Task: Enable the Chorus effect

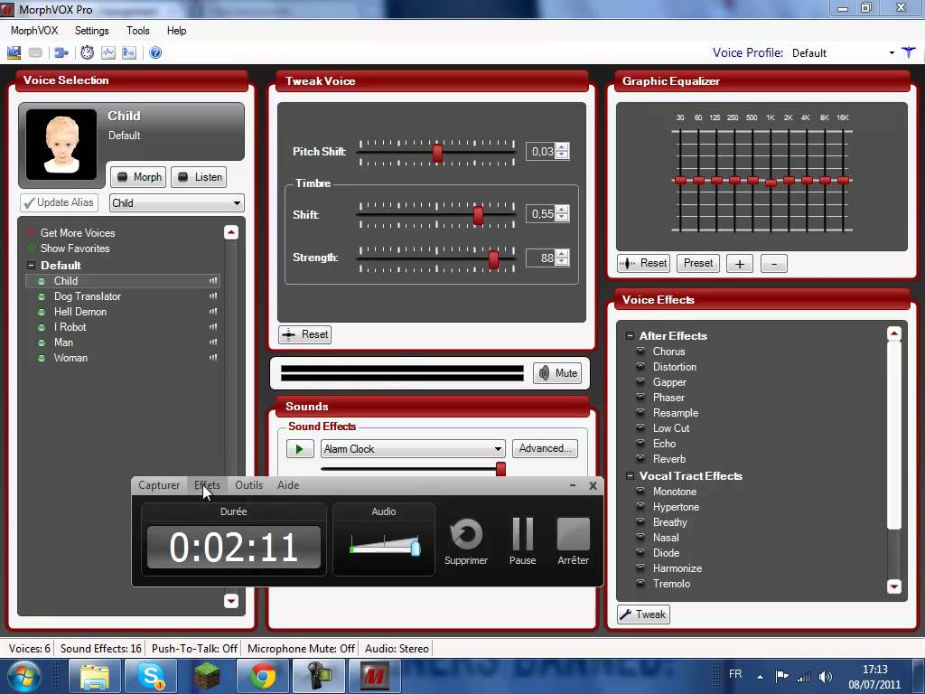Action: coord(640,352)
